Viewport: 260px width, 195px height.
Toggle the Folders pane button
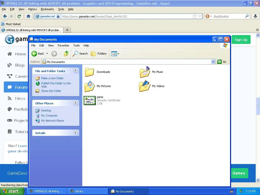(x=99, y=54)
